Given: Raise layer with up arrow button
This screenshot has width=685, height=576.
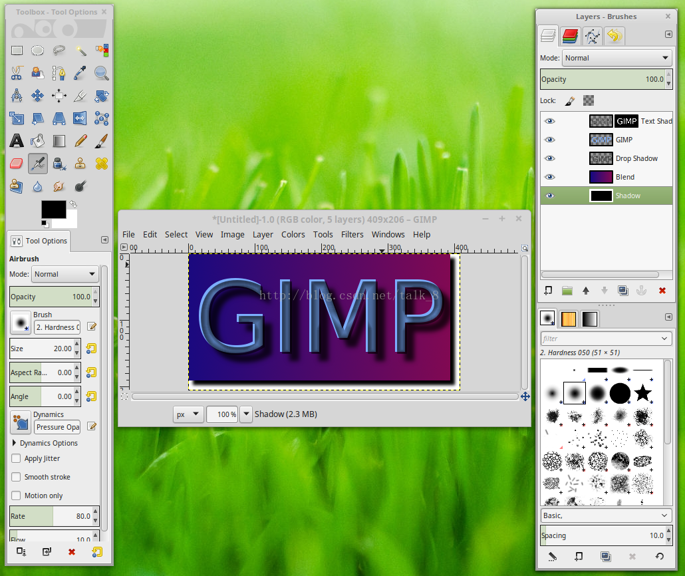Looking at the screenshot, I should point(586,291).
